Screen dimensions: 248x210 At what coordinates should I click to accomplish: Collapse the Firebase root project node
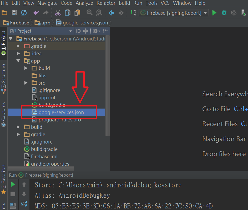coord(11,39)
